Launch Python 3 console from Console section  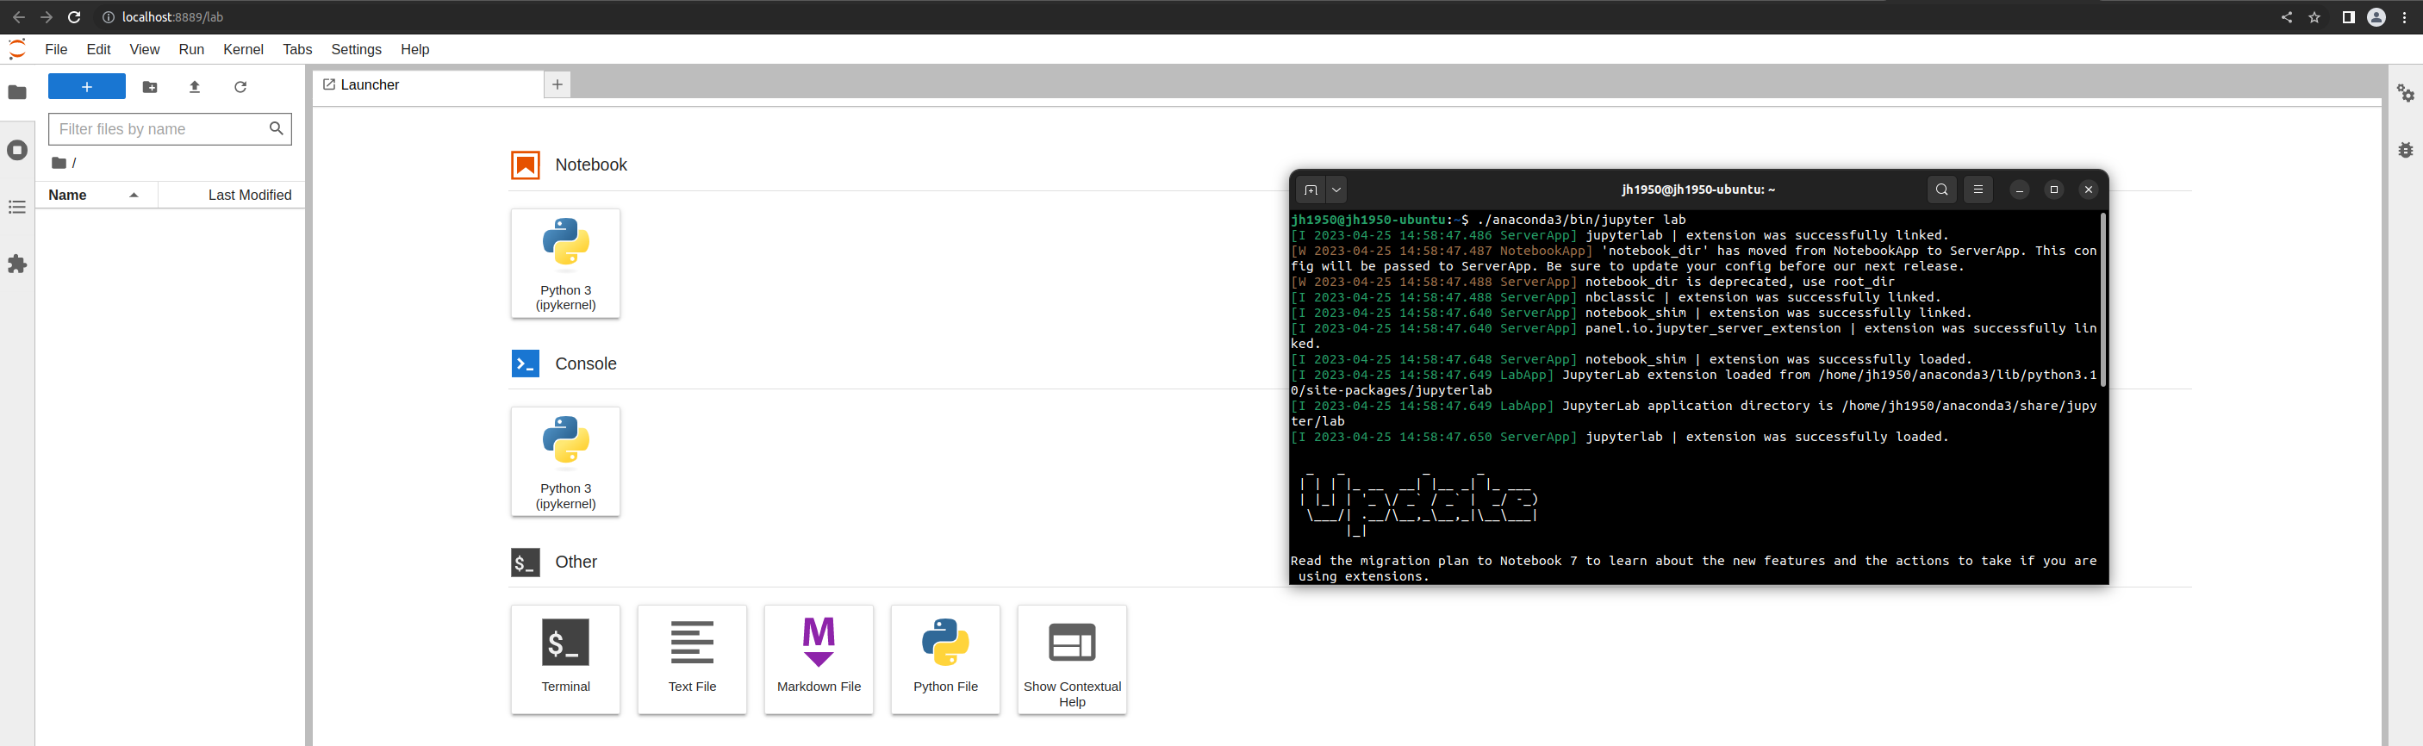(x=565, y=461)
